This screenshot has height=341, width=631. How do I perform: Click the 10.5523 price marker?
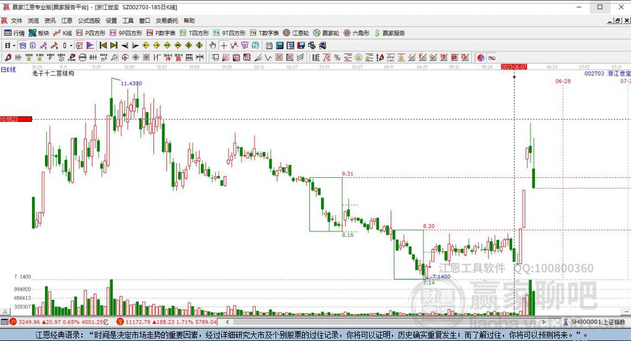pos(16,119)
